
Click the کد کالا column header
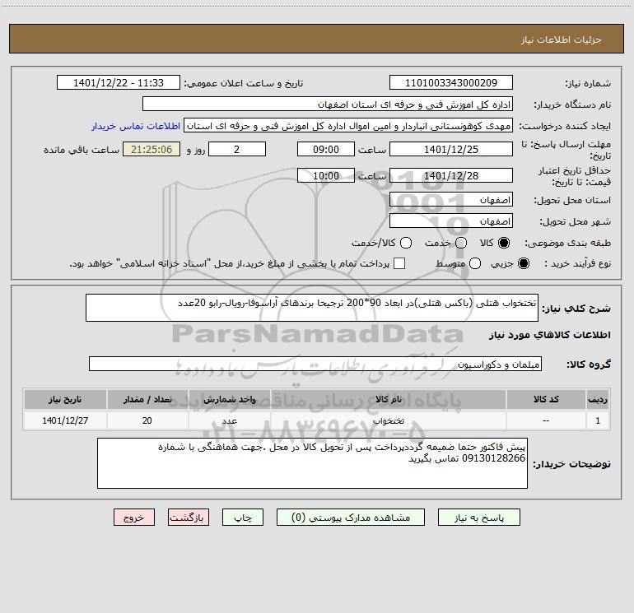tap(546, 399)
